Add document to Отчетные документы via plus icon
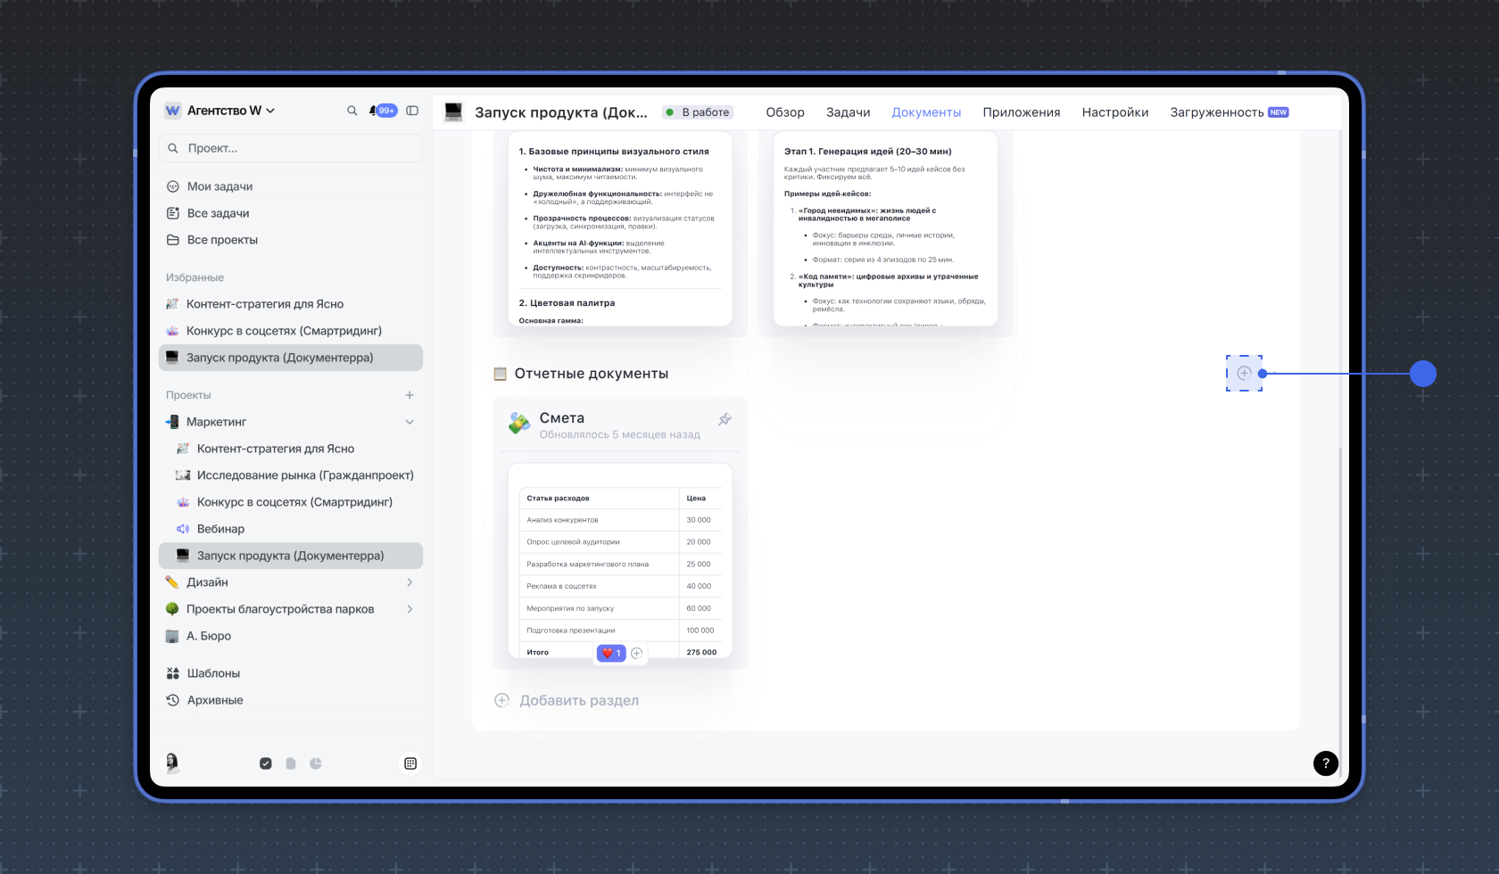The image size is (1499, 874). coord(1244,374)
